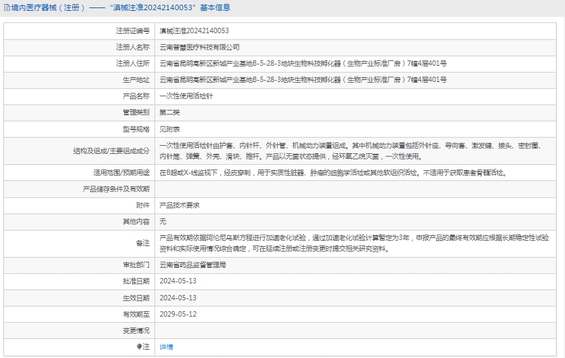This screenshot has width=565, height=358.
Task: Click the approval authority 云南省药品监督管理局
Action: [x=192, y=265]
